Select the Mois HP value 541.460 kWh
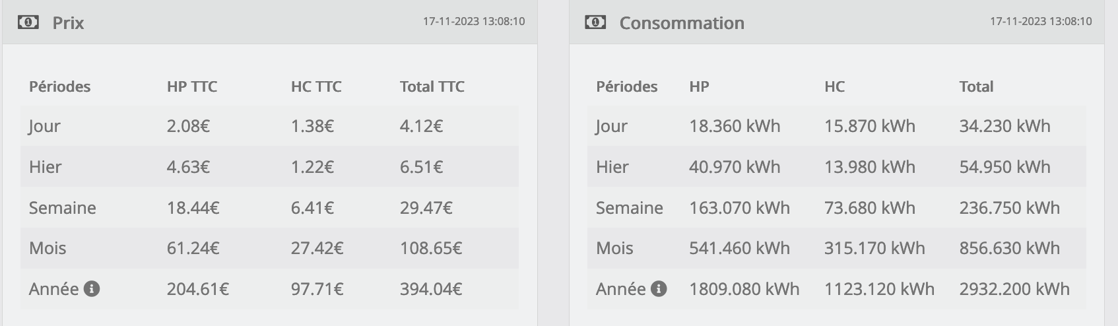Screen dimensions: 1118x326 (x=739, y=248)
